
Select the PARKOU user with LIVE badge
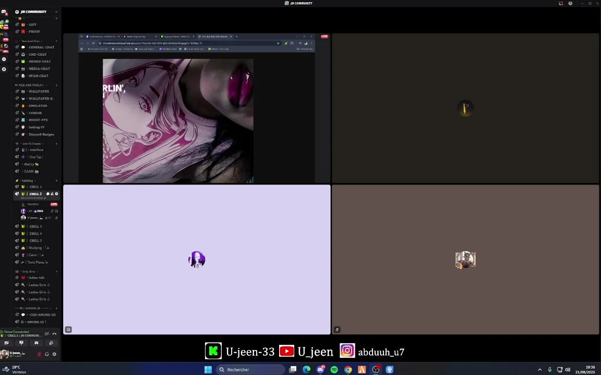[x=40, y=204]
